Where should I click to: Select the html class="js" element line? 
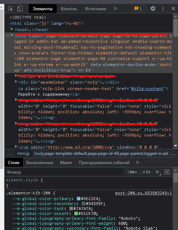tap(47, 24)
